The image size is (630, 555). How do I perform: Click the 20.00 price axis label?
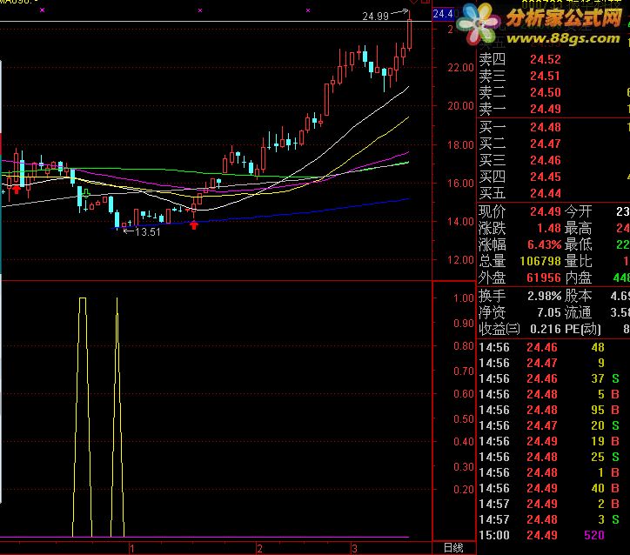click(x=461, y=105)
